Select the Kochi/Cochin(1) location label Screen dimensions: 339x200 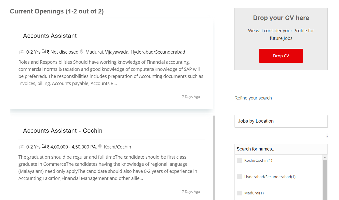click(x=258, y=160)
